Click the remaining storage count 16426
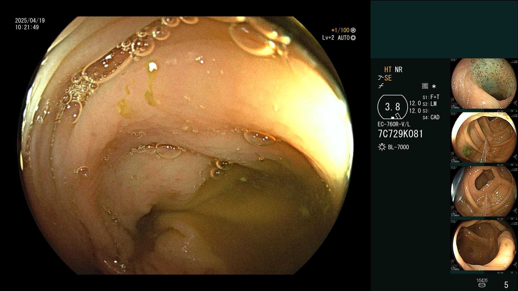The image size is (518, 291). coord(482,280)
